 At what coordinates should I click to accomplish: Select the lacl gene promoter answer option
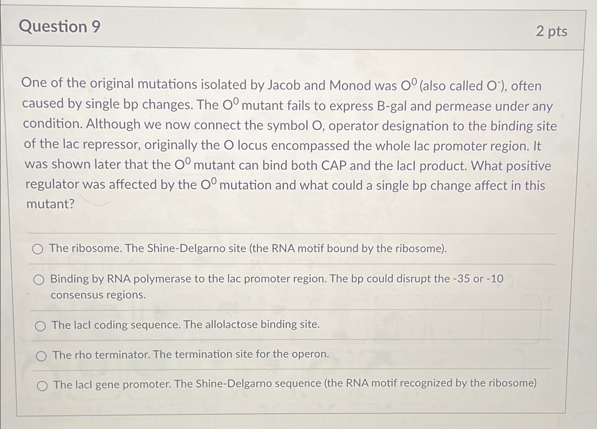point(43,385)
